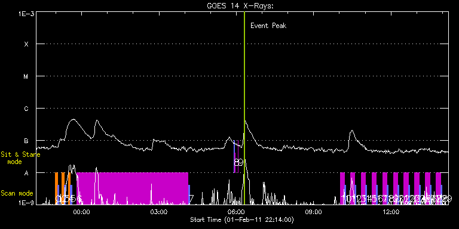
Task: Click the yellow Scan mode label
Action: click(17, 193)
